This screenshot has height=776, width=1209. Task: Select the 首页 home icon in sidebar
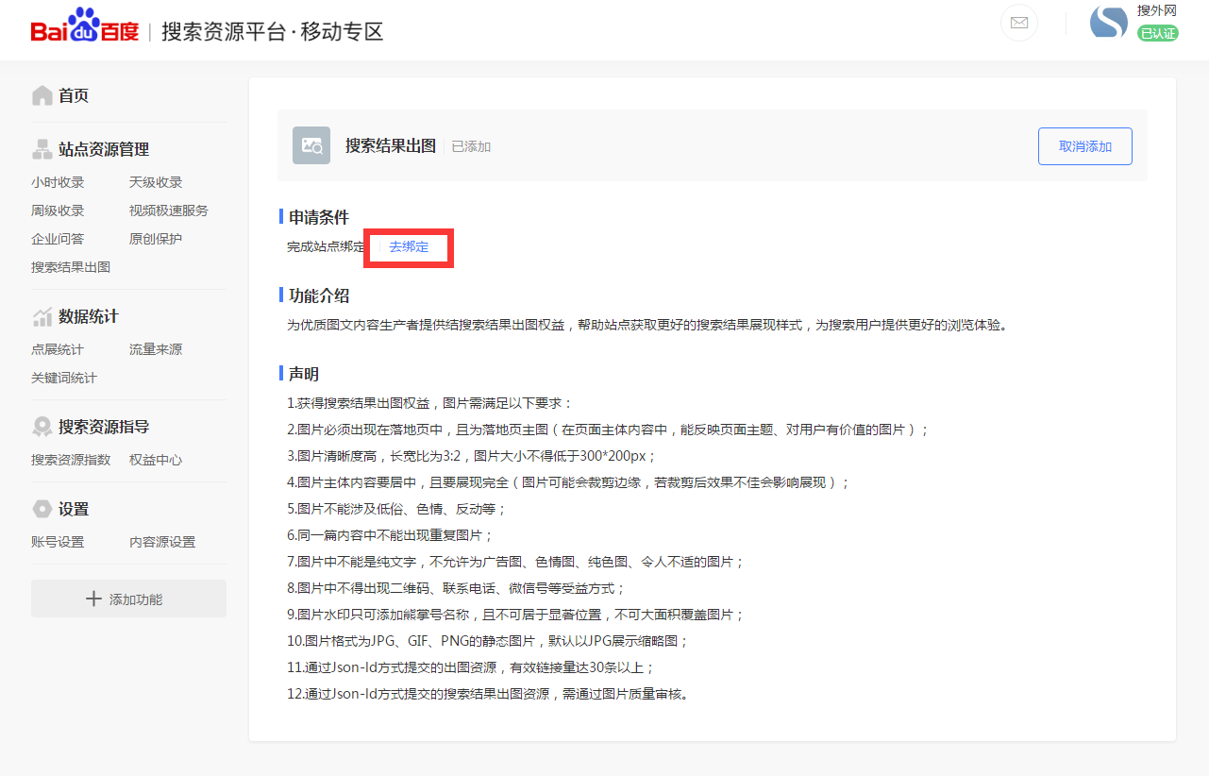pyautogui.click(x=42, y=94)
